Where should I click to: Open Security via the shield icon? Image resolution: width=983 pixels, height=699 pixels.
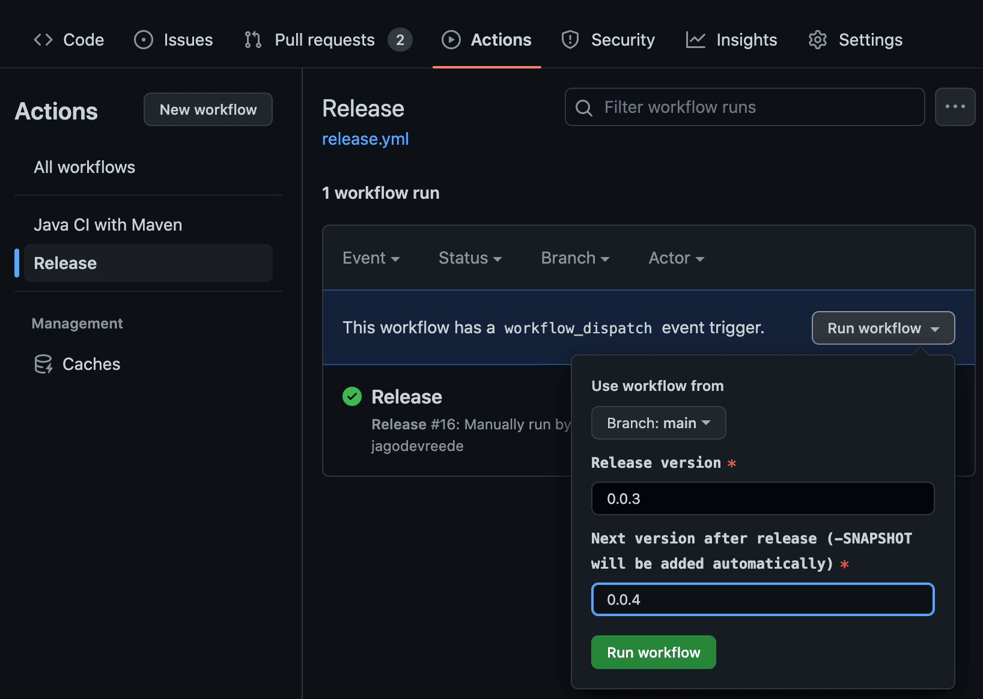[569, 40]
